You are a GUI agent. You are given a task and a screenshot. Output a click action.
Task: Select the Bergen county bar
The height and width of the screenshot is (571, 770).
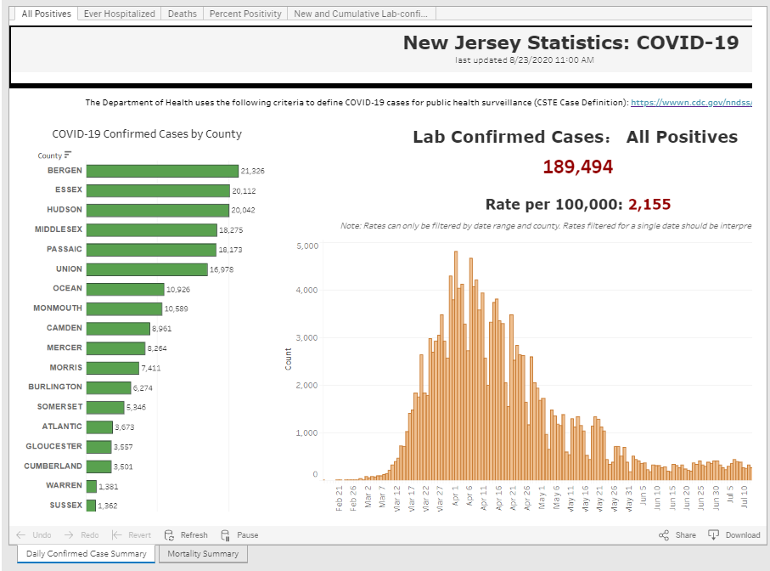click(x=161, y=171)
